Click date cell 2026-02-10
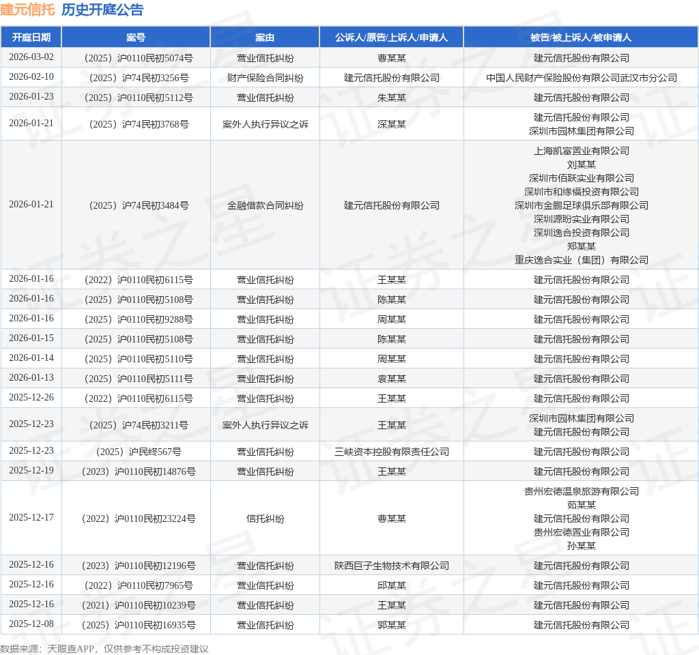699x655 pixels. click(x=31, y=76)
